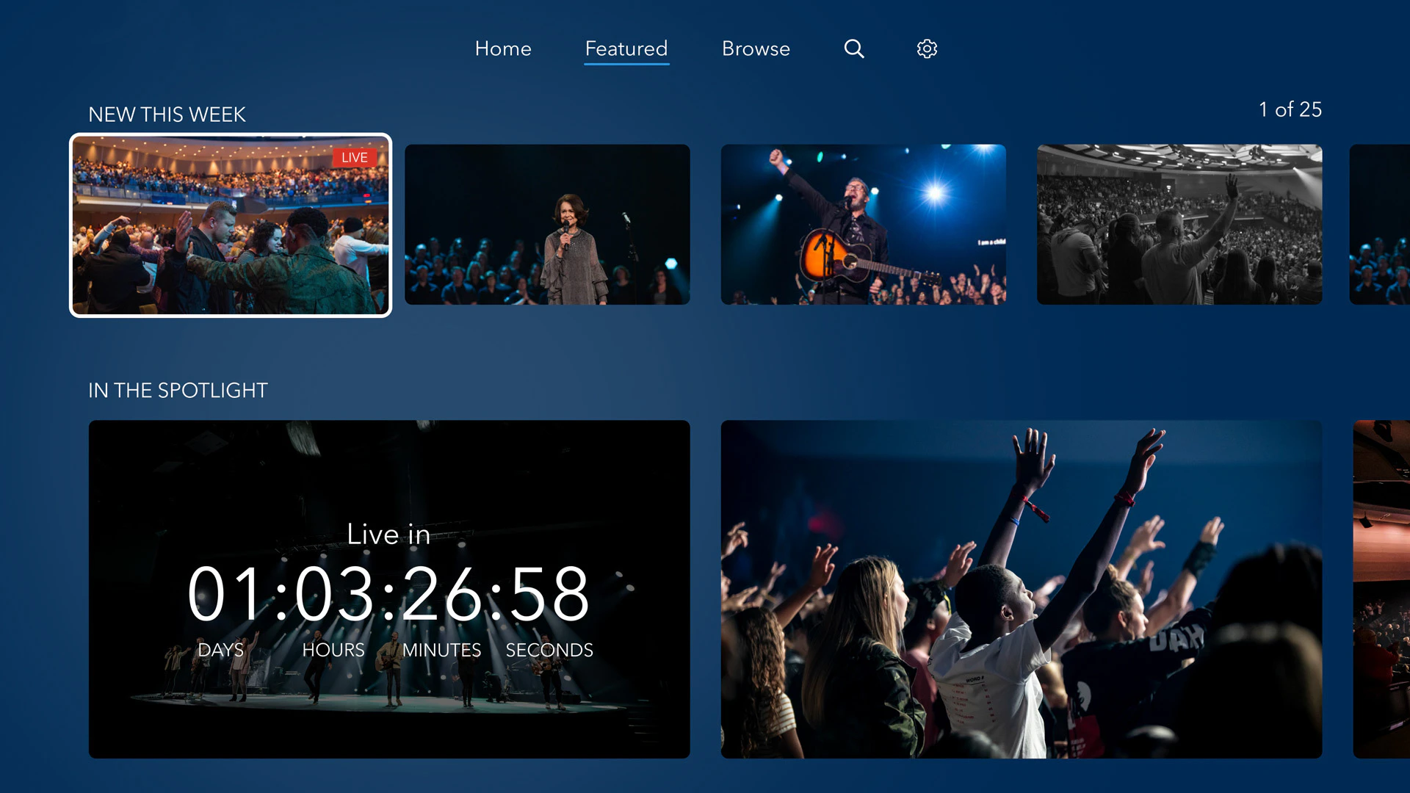This screenshot has width=1410, height=793.
Task: Select the black-and-white worship crowd thumbnail
Action: click(1179, 224)
